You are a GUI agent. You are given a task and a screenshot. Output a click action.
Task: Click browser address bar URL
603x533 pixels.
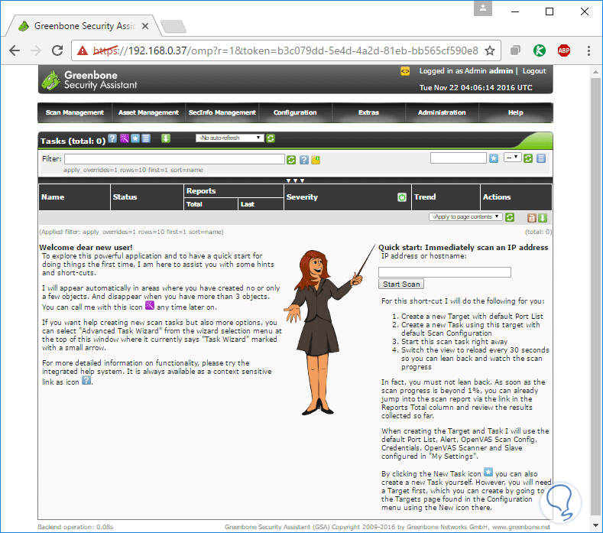[x=284, y=50]
